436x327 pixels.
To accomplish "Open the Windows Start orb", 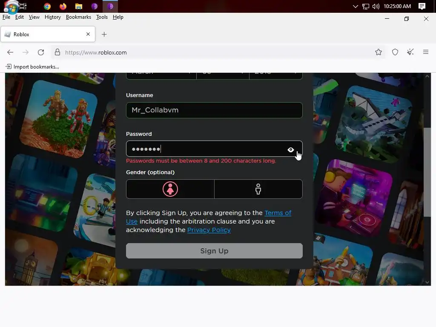I will click(11, 7).
